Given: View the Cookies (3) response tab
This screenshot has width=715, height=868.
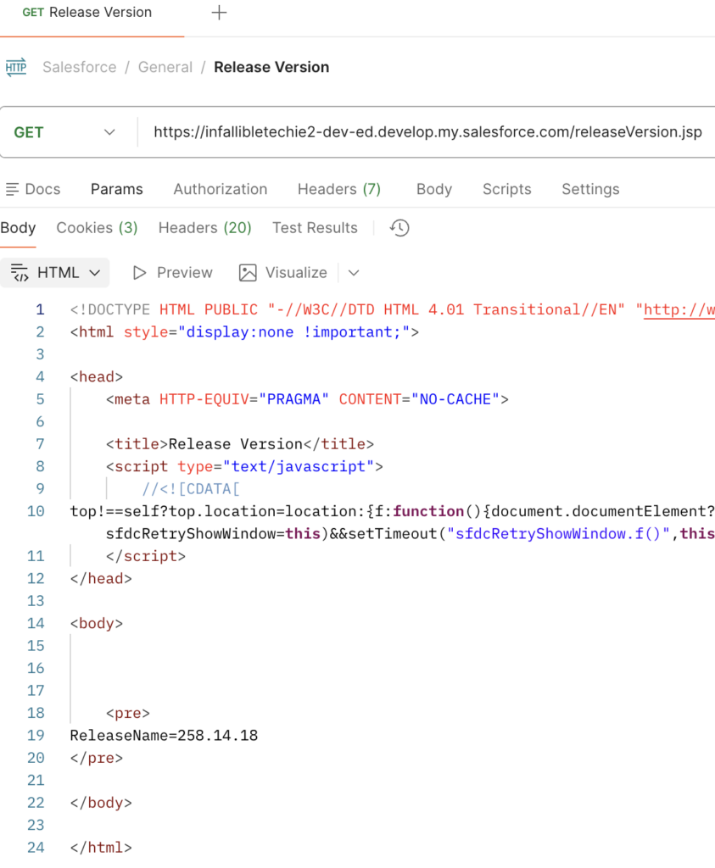Looking at the screenshot, I should tap(97, 228).
